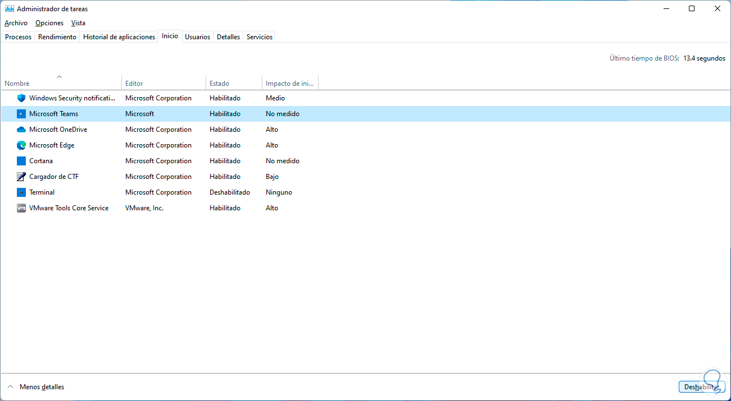Select the Inicio tab

point(170,36)
